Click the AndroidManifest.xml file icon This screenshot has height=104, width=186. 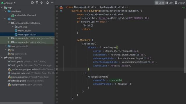(12, 15)
